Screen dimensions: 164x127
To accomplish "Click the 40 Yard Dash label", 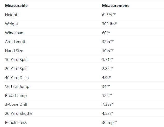I will pyautogui.click(x=17, y=78).
